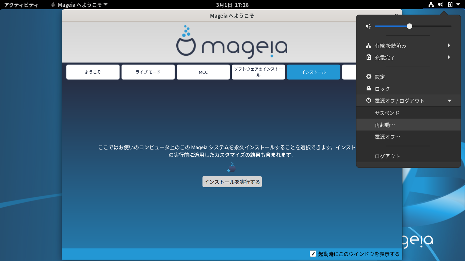
Task: Switch to the ライブ モード tab
Action: (148, 72)
